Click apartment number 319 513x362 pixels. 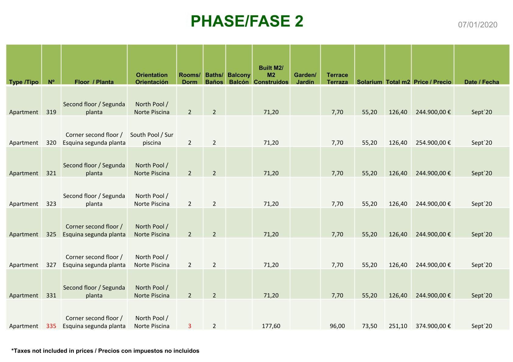(51, 112)
